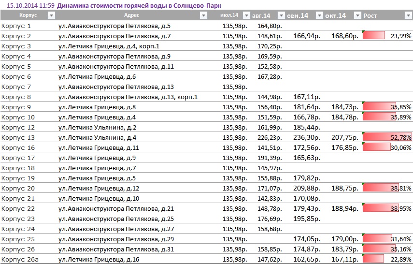This screenshot has height=264, width=413.
Task: Click the 209,88р. value for Корпус 20
Action: pyautogui.click(x=307, y=188)
